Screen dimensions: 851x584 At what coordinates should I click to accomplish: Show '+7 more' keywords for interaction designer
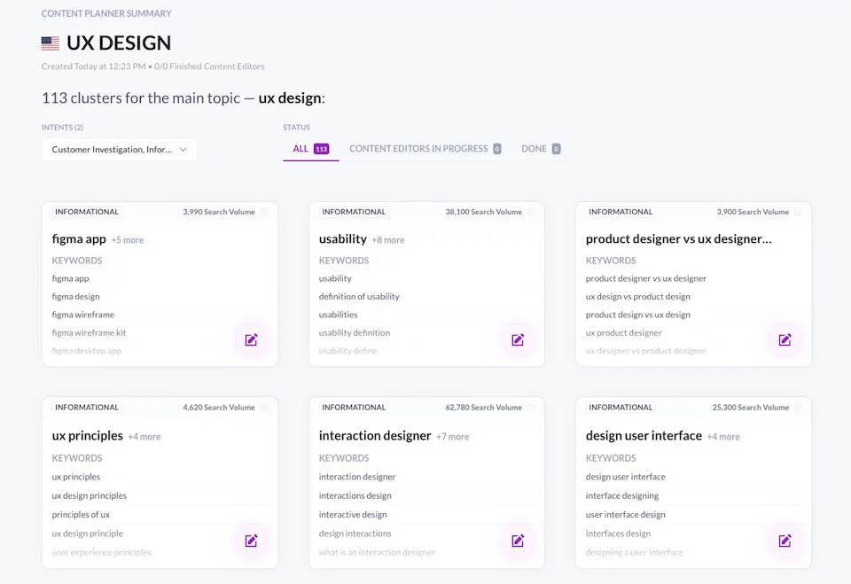(x=452, y=437)
